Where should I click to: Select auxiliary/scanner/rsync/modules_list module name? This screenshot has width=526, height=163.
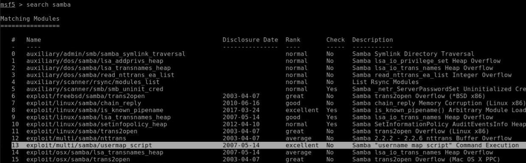click(x=93, y=82)
